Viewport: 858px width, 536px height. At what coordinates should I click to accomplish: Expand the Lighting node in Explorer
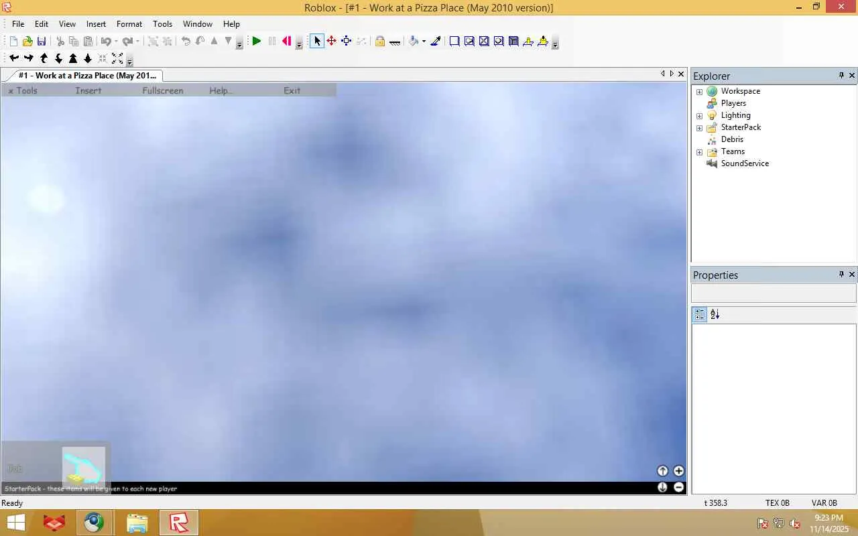[x=699, y=116]
